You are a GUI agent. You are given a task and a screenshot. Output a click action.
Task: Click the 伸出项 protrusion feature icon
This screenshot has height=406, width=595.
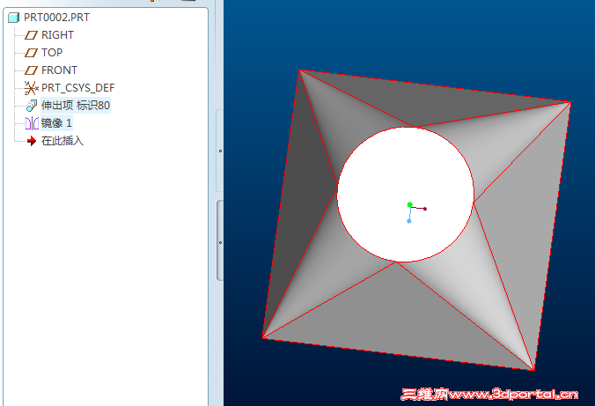click(x=32, y=105)
